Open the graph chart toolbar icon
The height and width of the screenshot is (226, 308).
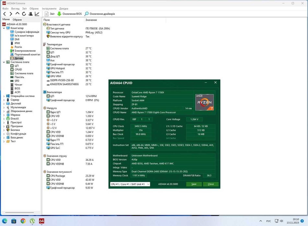37,14
